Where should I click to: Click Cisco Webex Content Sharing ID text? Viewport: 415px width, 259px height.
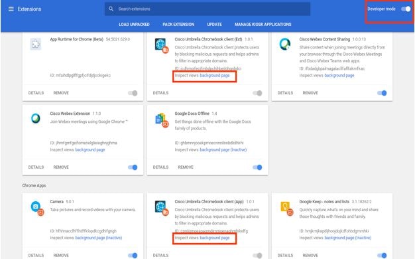(x=332, y=68)
